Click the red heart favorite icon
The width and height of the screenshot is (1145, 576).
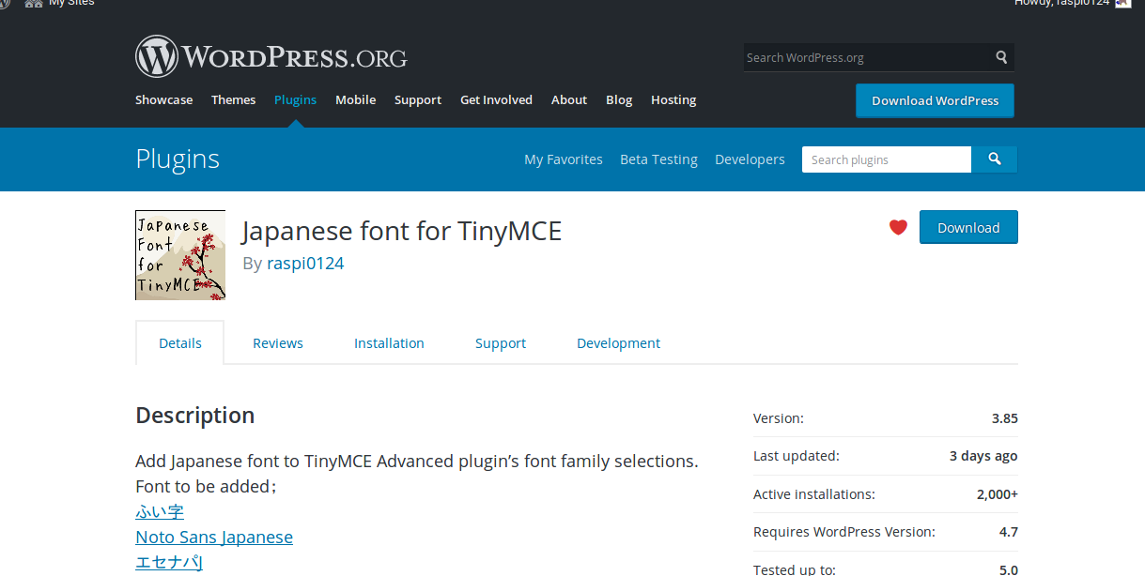pos(898,227)
